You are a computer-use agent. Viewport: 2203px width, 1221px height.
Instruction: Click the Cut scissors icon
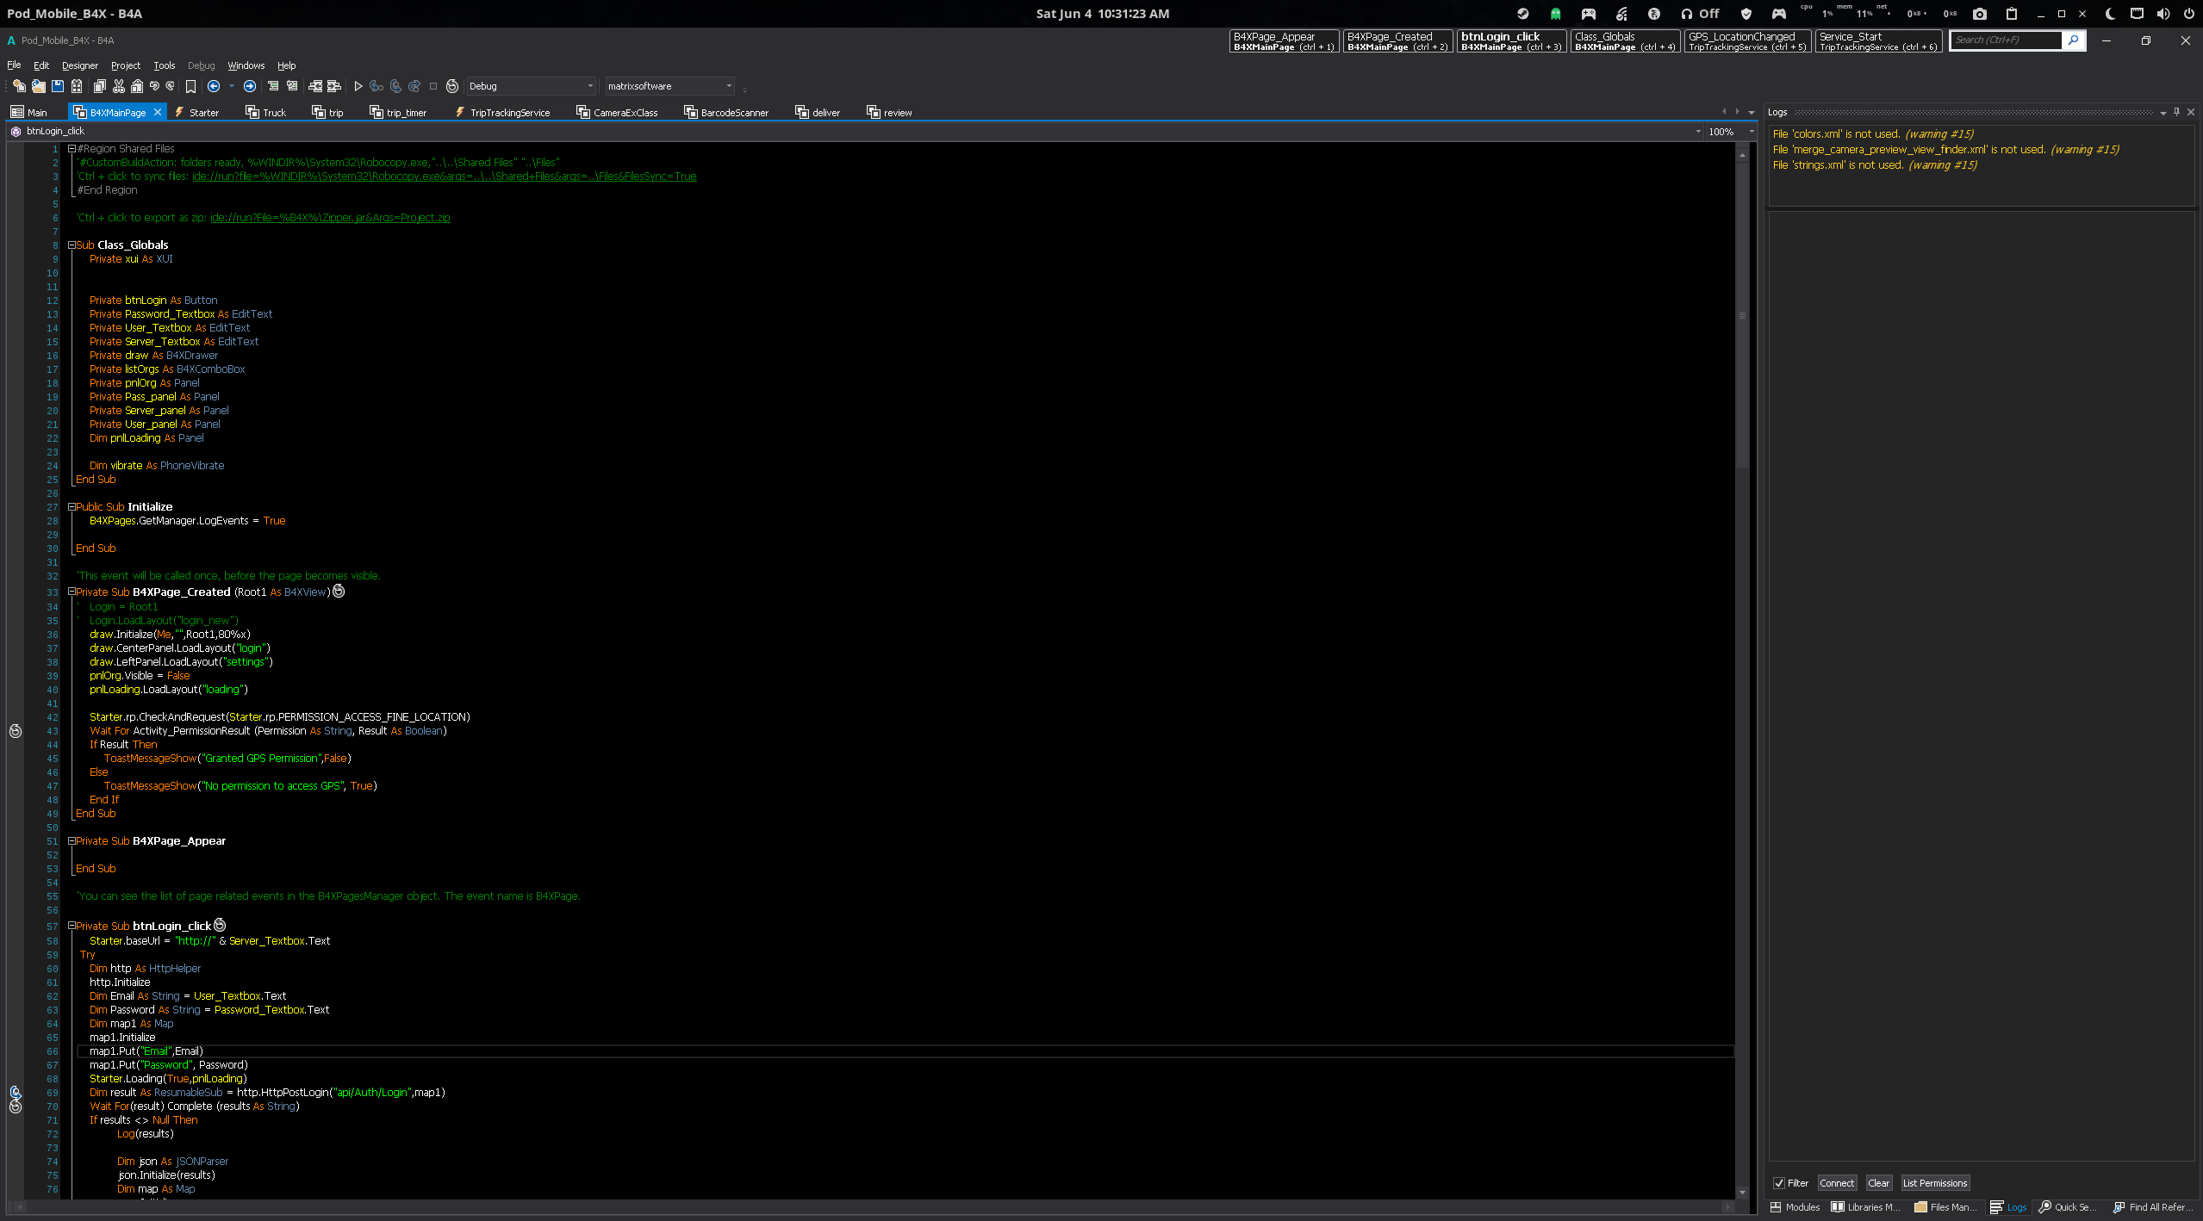tap(119, 86)
